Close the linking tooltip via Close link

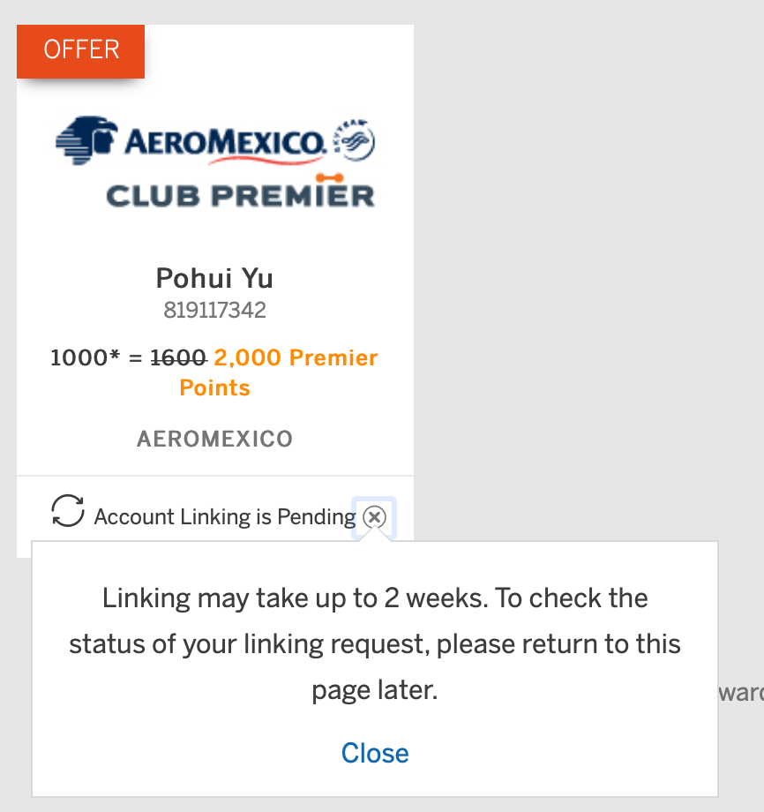(375, 753)
